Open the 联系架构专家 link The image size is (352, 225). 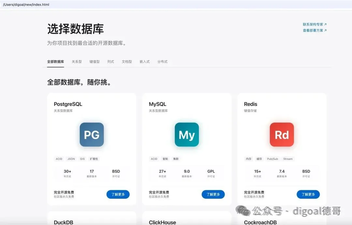click(x=315, y=24)
